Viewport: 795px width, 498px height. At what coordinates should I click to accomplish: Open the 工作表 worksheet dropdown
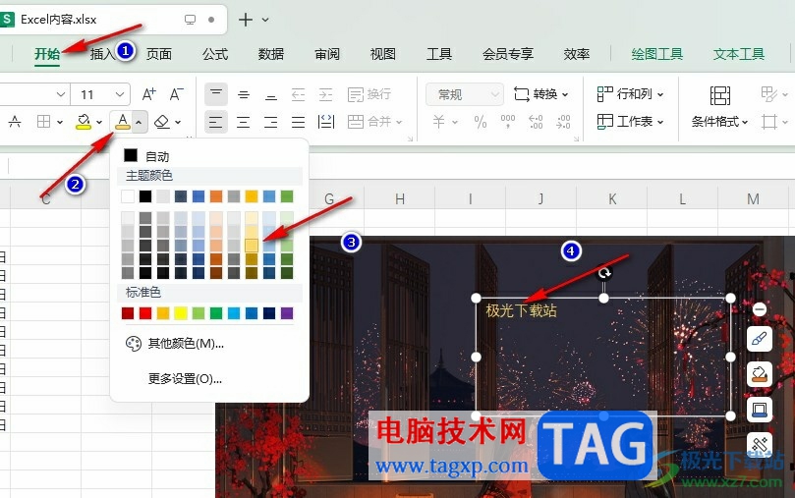(x=630, y=122)
